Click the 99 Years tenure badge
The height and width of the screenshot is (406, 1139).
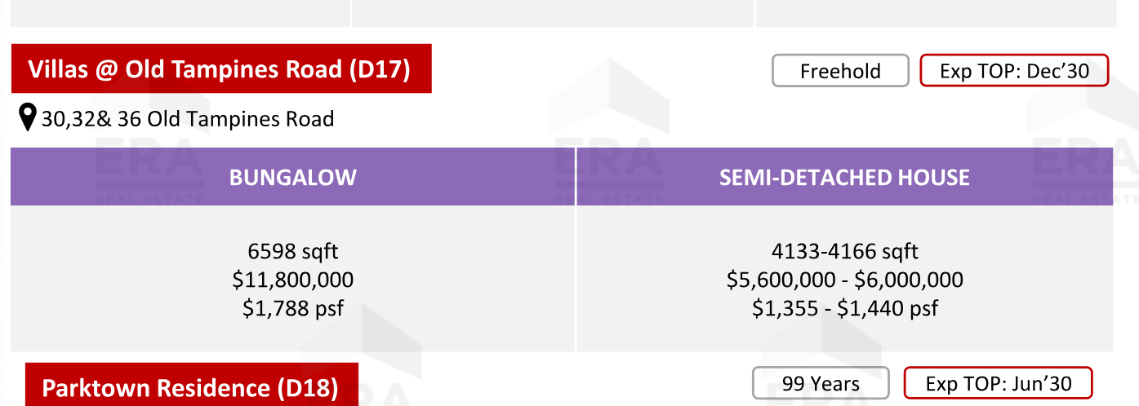click(821, 383)
